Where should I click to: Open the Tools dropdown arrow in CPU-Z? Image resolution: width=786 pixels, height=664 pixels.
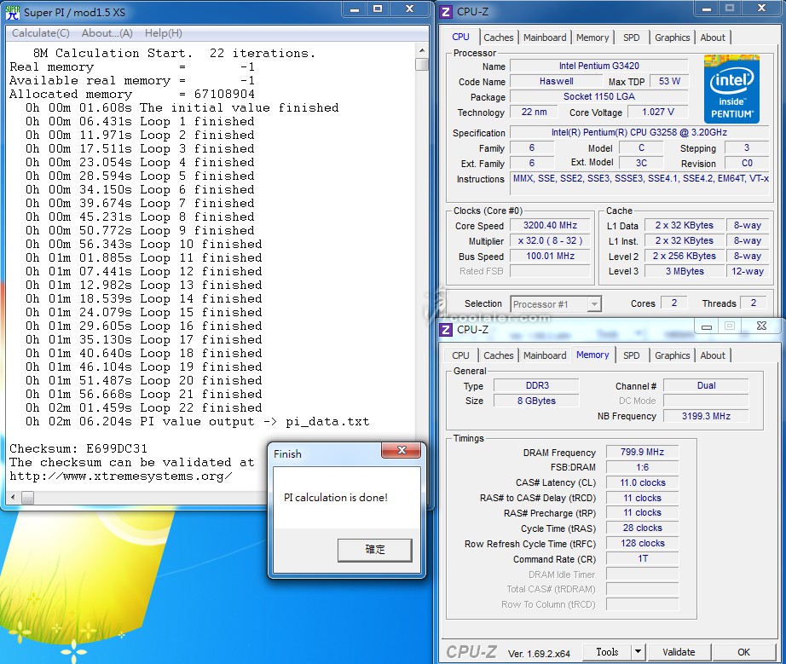point(638,652)
